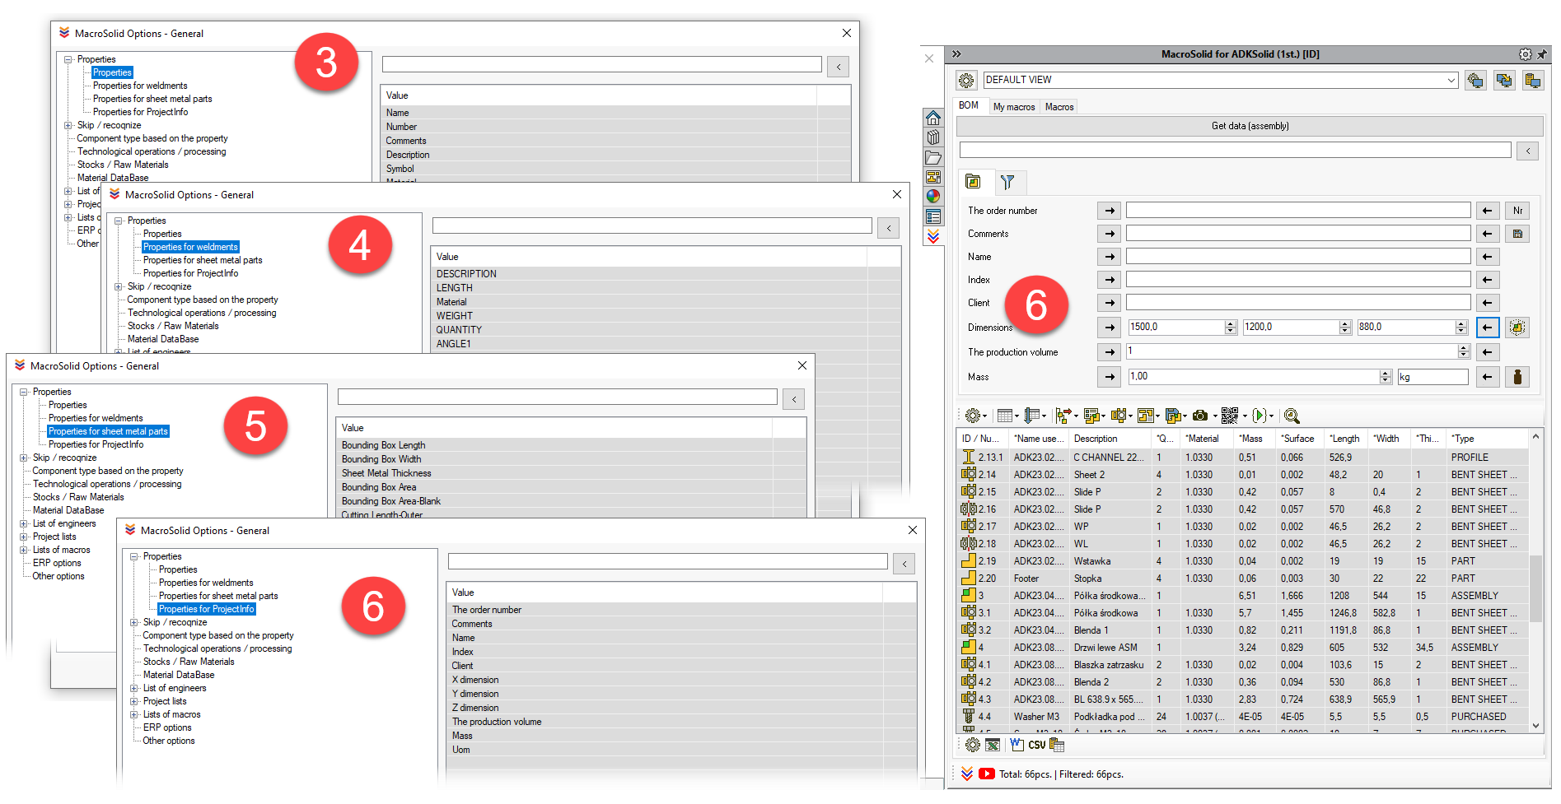Collapse the MacroSolid panel with double chevrons

[956, 54]
